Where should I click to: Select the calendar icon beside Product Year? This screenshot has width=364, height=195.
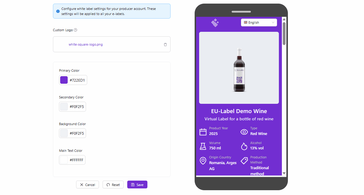pos(204,131)
